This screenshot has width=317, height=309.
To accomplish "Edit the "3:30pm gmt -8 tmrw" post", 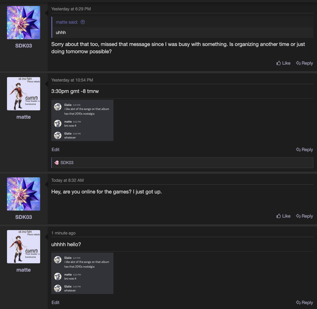I will (x=55, y=150).
